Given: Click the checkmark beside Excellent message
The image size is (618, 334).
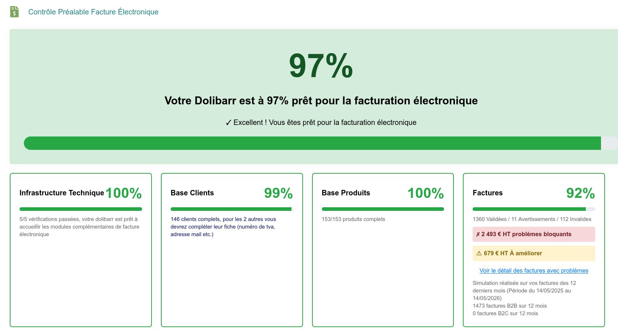Looking at the screenshot, I should pos(228,123).
